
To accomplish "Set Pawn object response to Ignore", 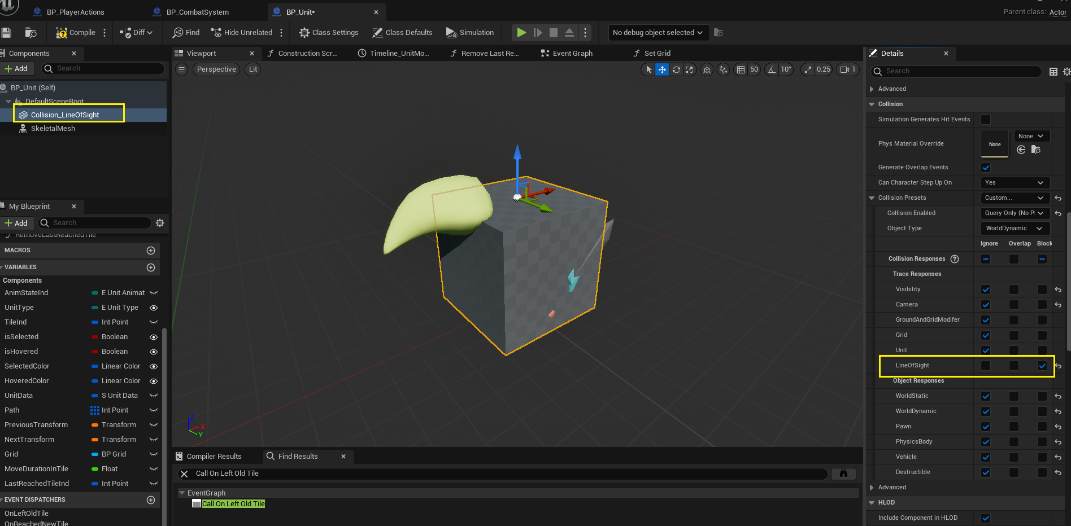I will (986, 427).
